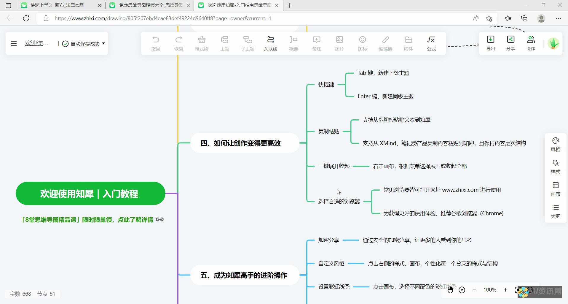Add a 子主题 subtopic

tap(248, 43)
